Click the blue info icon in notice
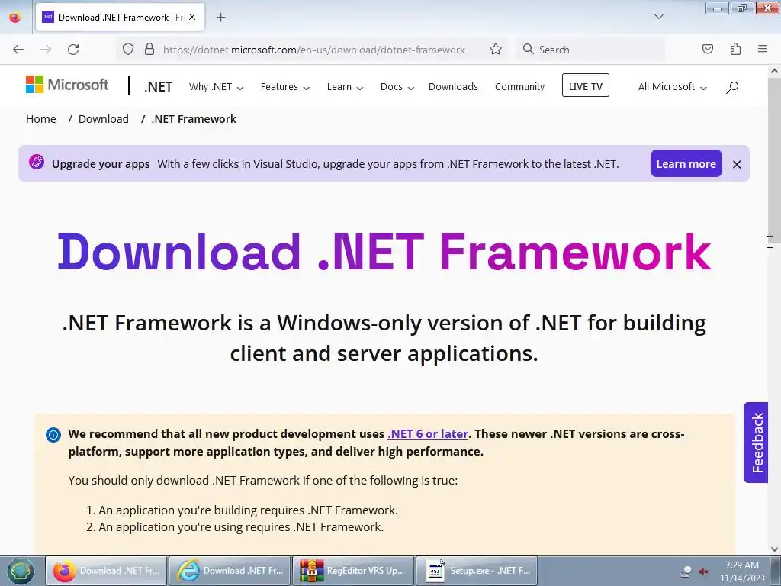Screen dimensions: 781x586 pyautogui.click(x=53, y=434)
